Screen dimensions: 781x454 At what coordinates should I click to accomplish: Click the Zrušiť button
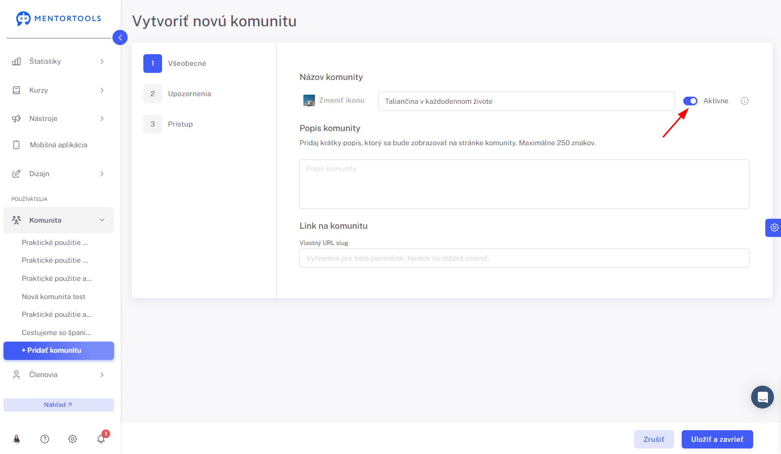click(x=654, y=439)
